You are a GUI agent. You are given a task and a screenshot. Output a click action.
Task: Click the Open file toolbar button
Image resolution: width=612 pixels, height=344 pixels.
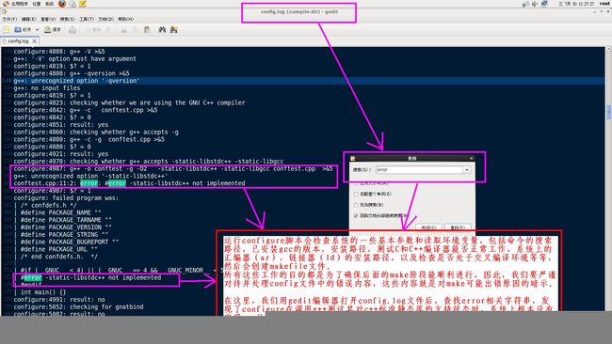23,30
